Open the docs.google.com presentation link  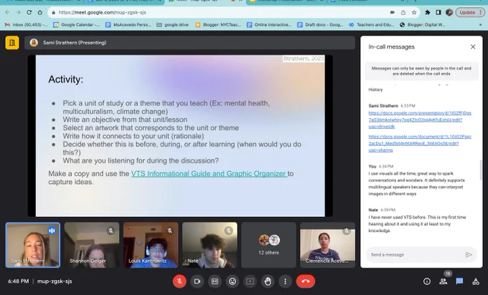[x=420, y=120]
